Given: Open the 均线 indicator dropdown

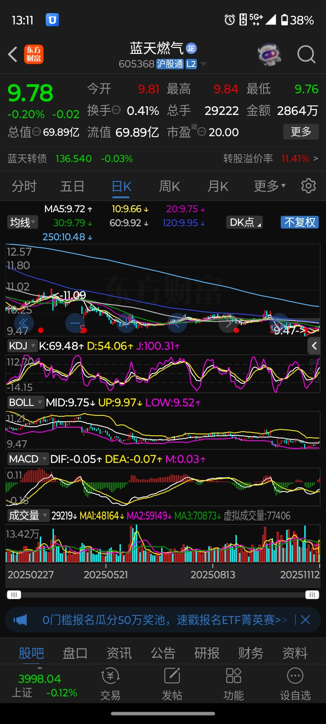Looking at the screenshot, I should [23, 222].
